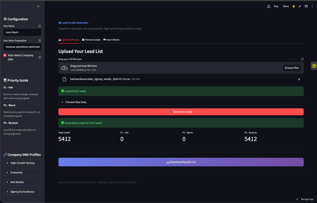
Task: Open the three-dot app menu
Action: (x=312, y=6)
